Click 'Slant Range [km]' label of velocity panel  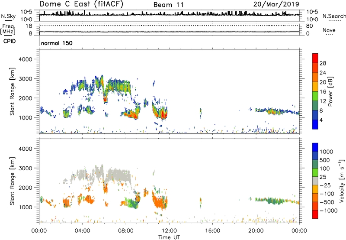tap(12, 181)
